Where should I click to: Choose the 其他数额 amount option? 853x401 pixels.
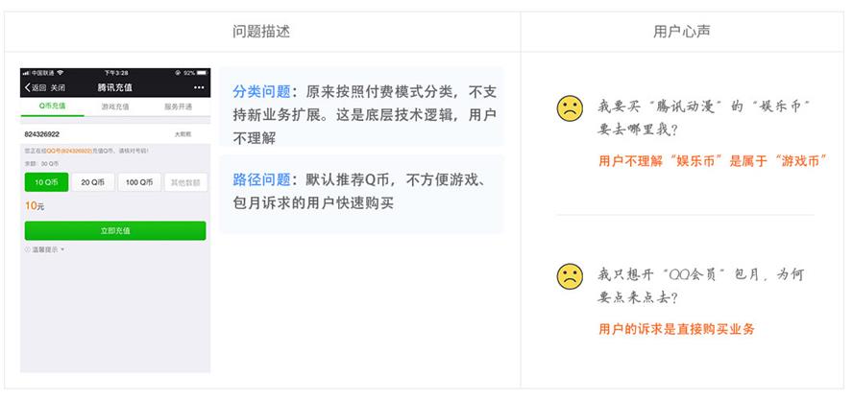[x=185, y=182]
